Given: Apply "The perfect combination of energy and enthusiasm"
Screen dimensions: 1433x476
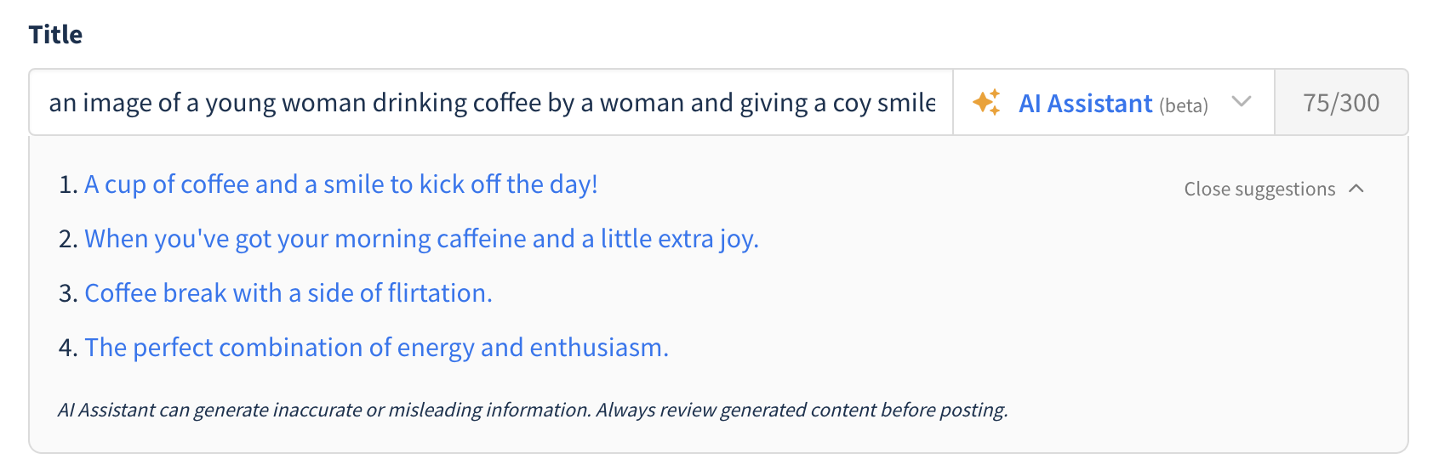Looking at the screenshot, I should 376,348.
